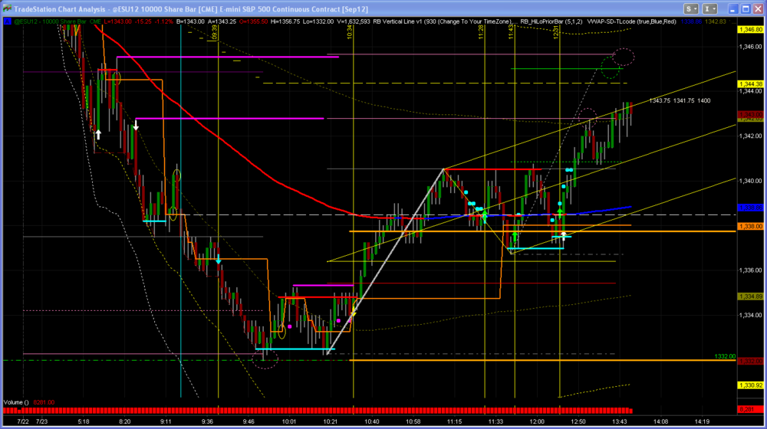The height and width of the screenshot is (429, 767).
Task: Click the 1,340.00 price axis label
Action: tap(750, 182)
